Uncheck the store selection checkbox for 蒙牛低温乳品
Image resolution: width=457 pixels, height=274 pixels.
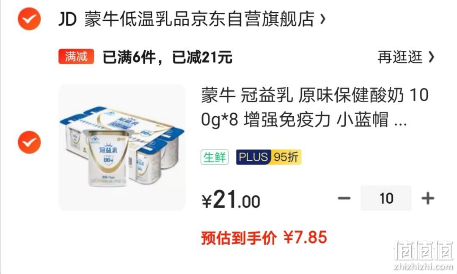click(x=29, y=19)
